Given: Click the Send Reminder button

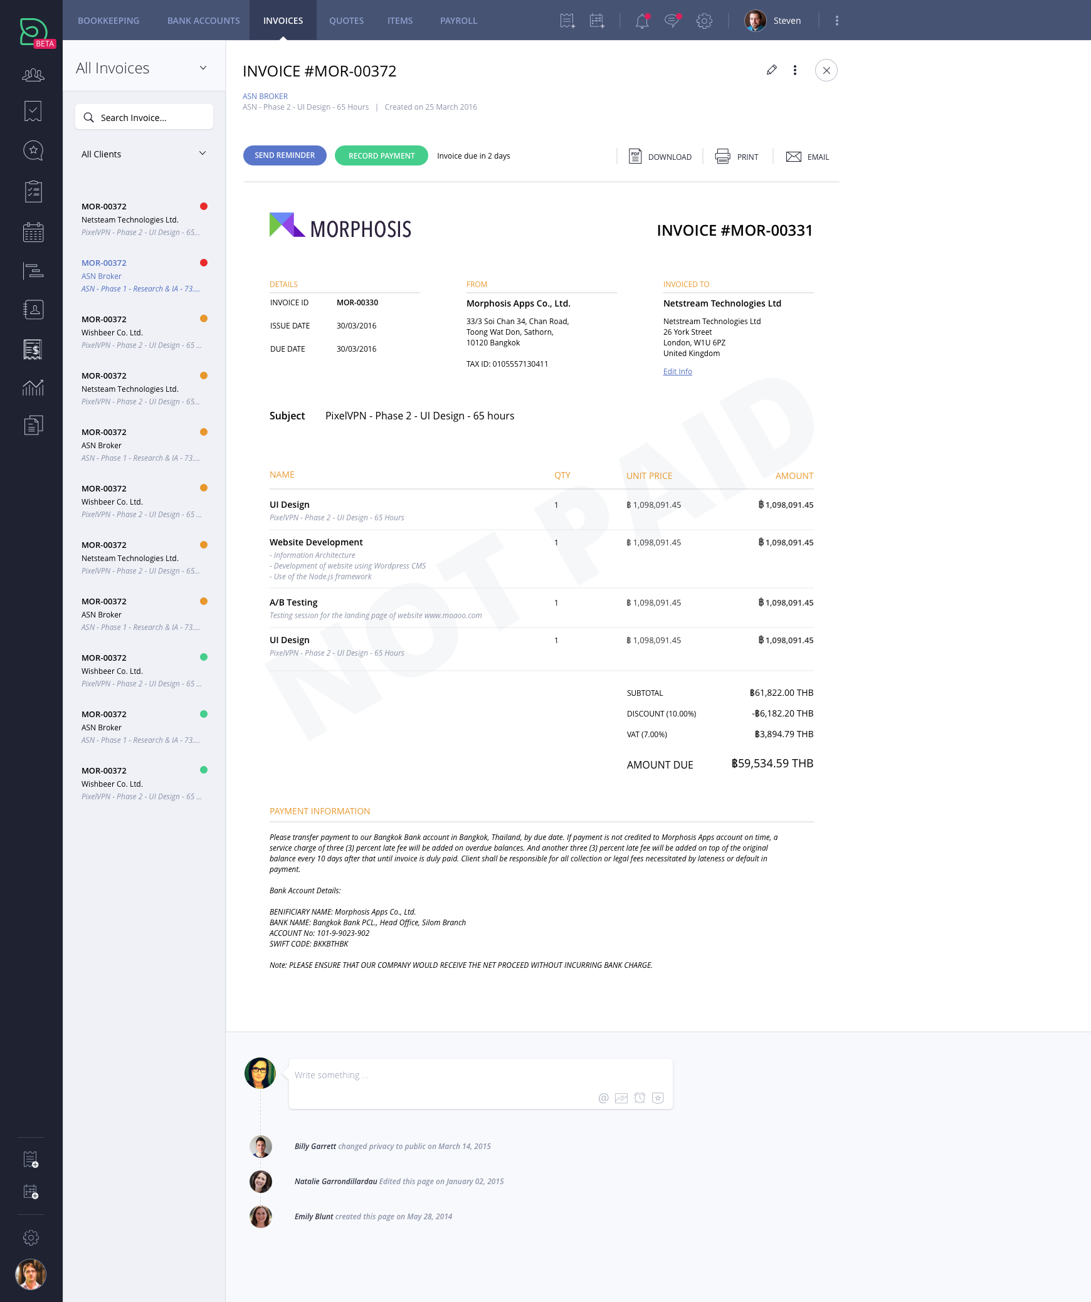Looking at the screenshot, I should (285, 155).
